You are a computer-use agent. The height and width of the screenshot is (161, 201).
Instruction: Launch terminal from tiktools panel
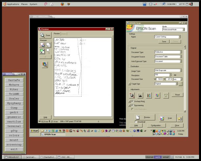click(14, 126)
